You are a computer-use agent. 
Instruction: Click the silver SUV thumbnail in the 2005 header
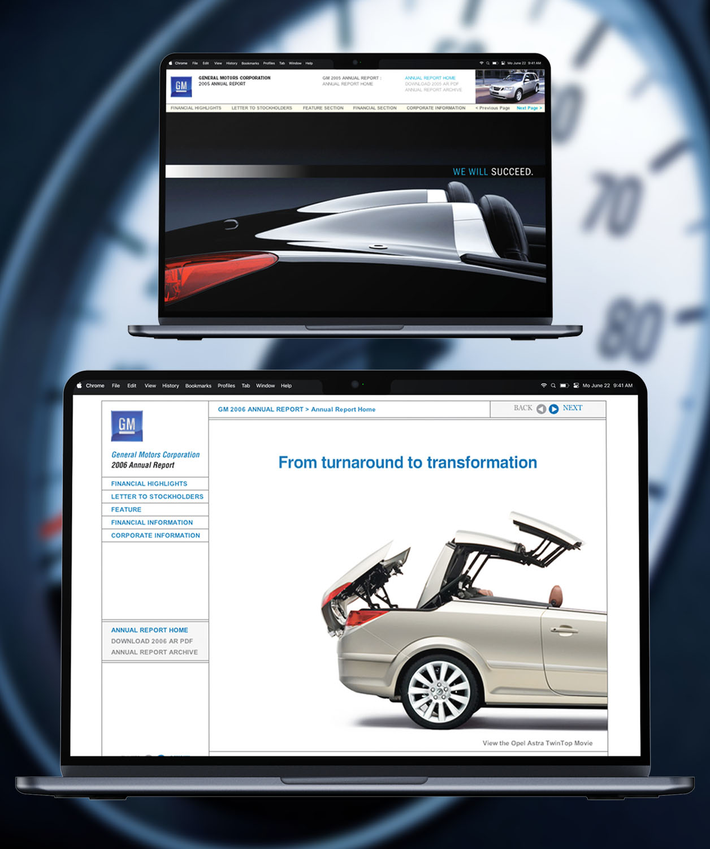click(510, 87)
